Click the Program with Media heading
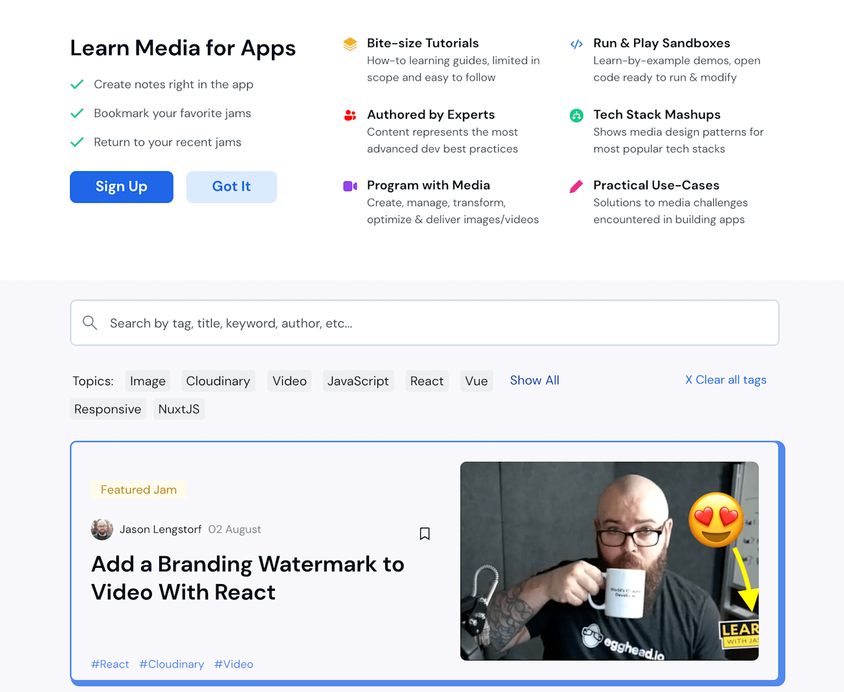The width and height of the screenshot is (844, 692). tap(429, 185)
